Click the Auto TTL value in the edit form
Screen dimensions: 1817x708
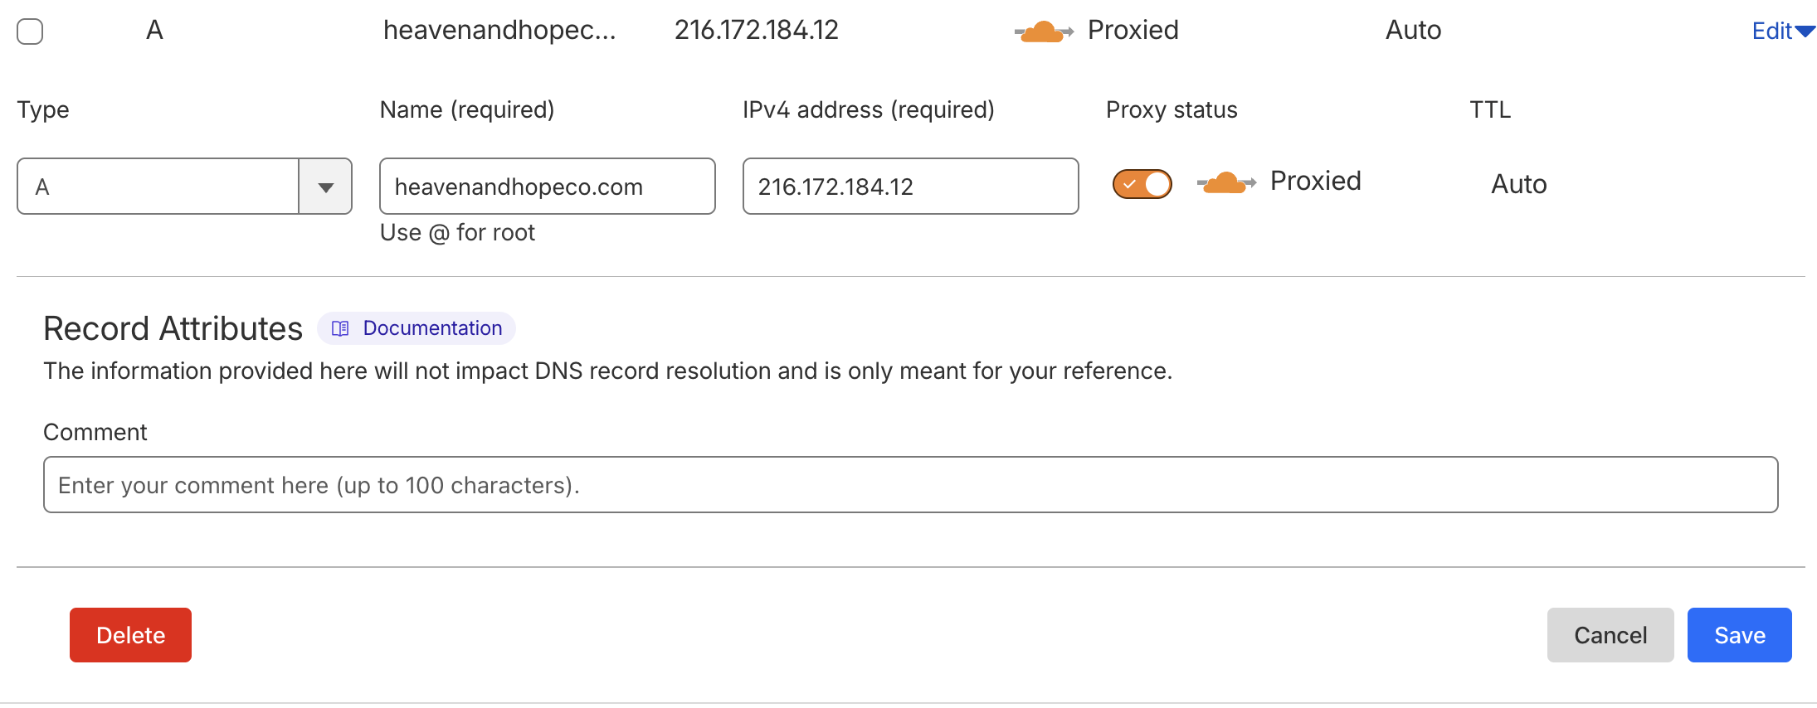pos(1518,184)
